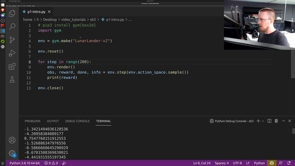Close the p1-intro.py editor tab

[x=49, y=12]
